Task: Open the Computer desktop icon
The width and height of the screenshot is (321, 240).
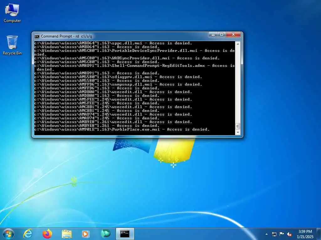Action: click(12, 13)
